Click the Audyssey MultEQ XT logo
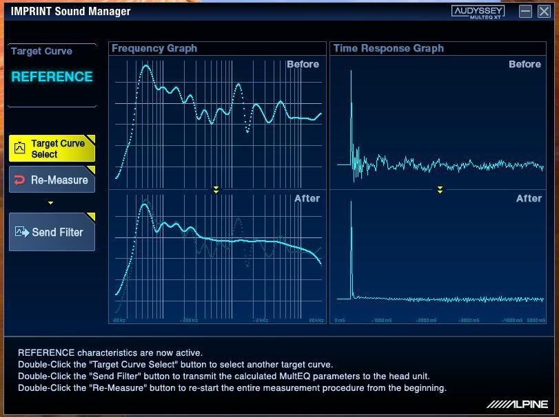 coord(478,12)
